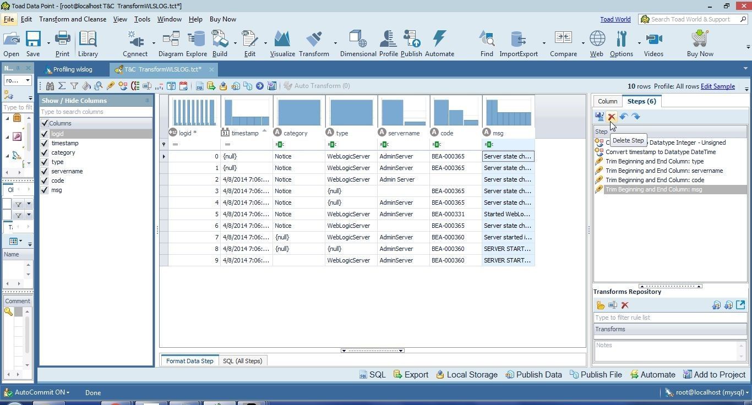Viewport: 752px width, 405px height.
Task: Click the red delete icon in Transforms Repository
Action: pyautogui.click(x=625, y=305)
